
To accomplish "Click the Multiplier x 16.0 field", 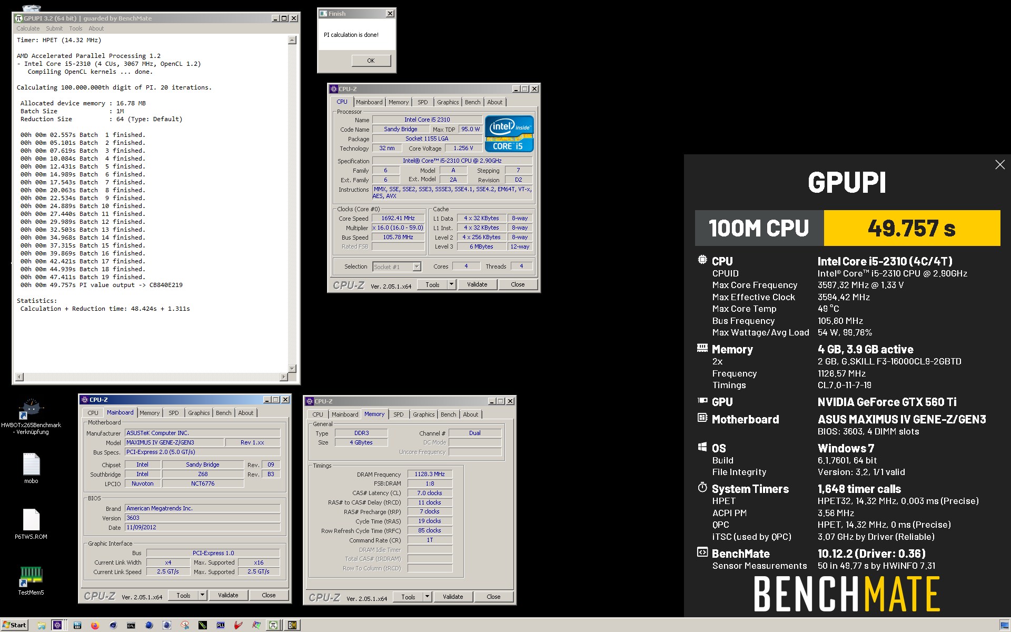I will [398, 228].
